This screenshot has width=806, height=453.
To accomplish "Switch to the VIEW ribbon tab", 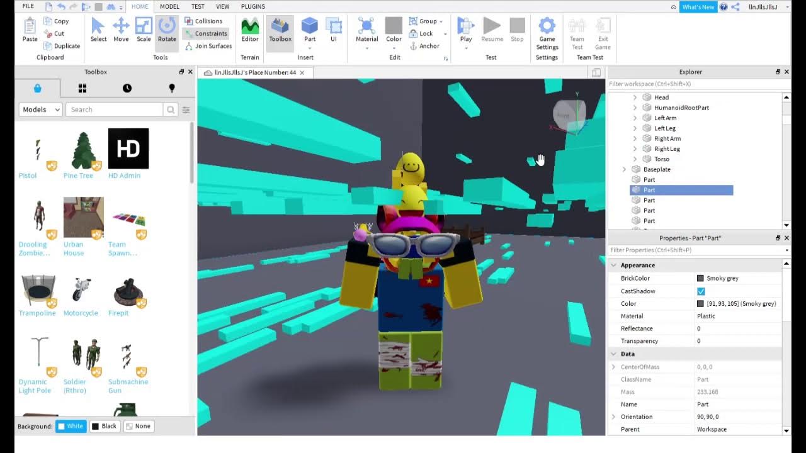I will (222, 6).
